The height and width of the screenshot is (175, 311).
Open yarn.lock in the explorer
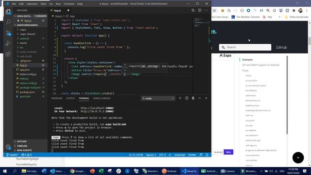click(x=25, y=96)
